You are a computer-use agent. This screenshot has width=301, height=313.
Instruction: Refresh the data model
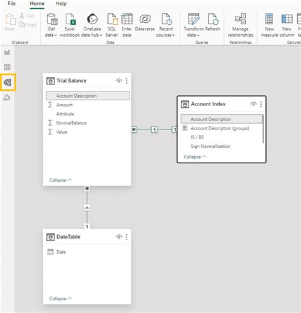(x=213, y=22)
